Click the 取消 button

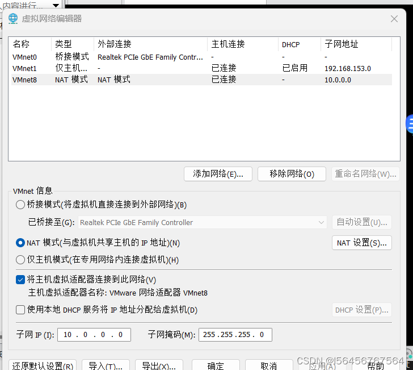269,365
